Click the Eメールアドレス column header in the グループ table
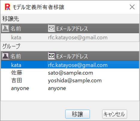This screenshot has width=140, height=121. coord(93,56)
